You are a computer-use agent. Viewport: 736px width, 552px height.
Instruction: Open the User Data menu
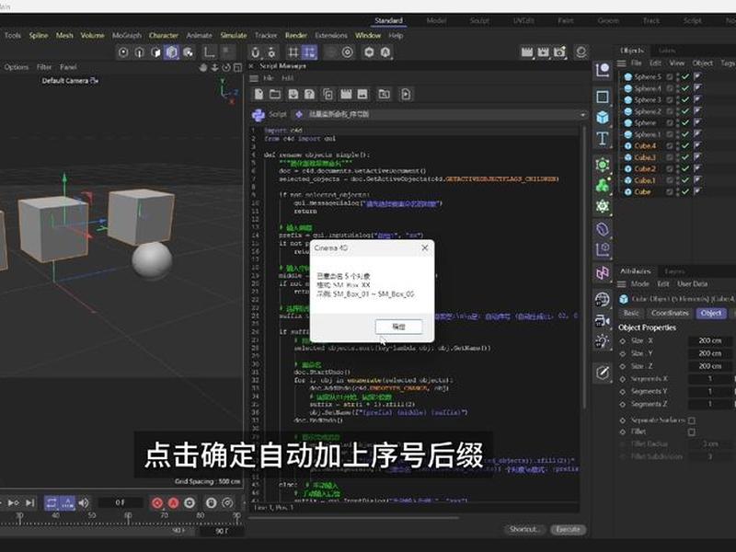pos(693,284)
